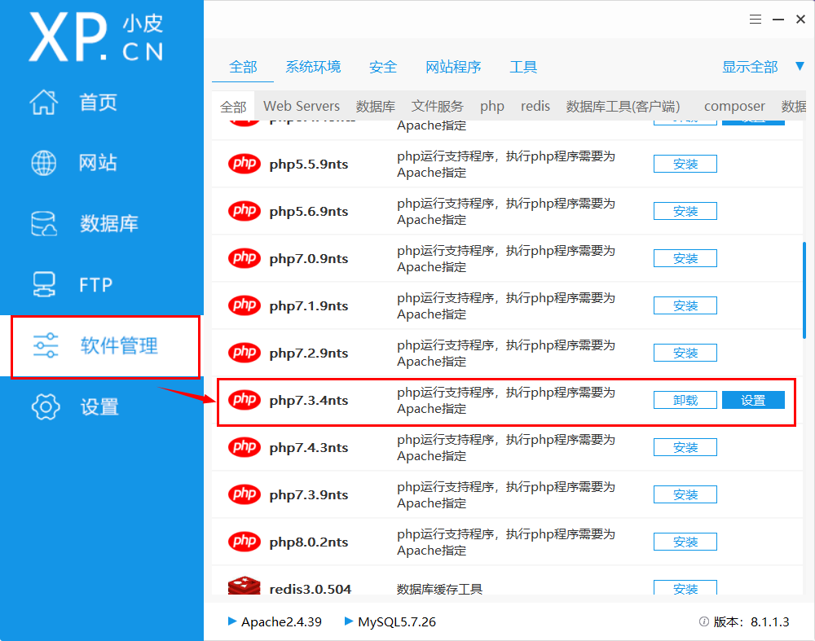Click the php logo for php7.3.9nts
The image size is (815, 641).
point(244,494)
